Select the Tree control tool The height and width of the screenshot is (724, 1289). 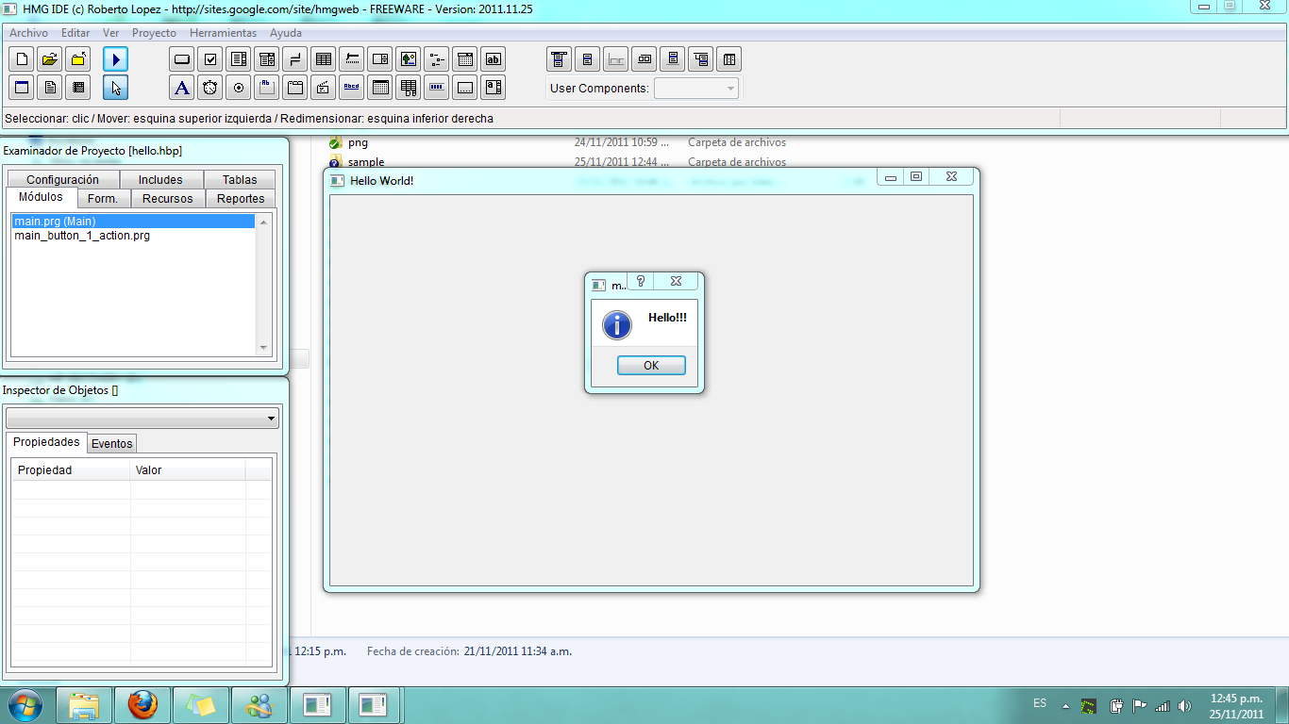tap(436, 58)
